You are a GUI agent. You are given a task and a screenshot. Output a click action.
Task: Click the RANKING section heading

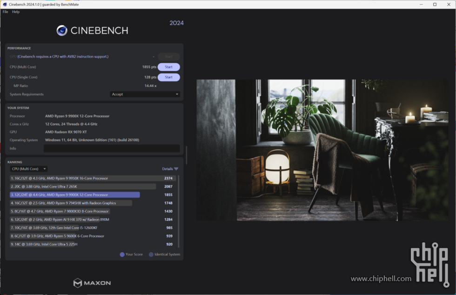[x=14, y=162]
